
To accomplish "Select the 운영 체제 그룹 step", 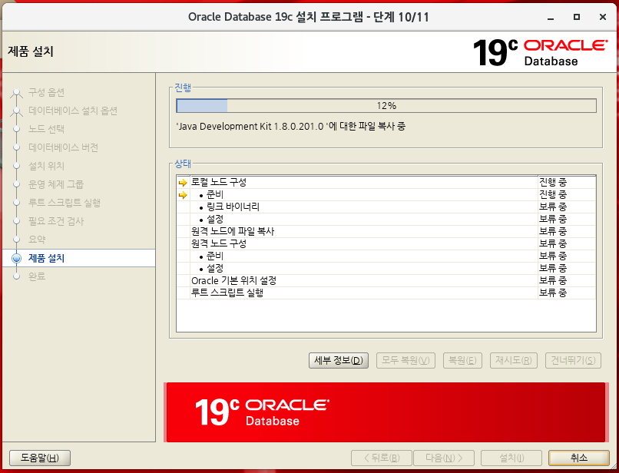I will [56, 184].
